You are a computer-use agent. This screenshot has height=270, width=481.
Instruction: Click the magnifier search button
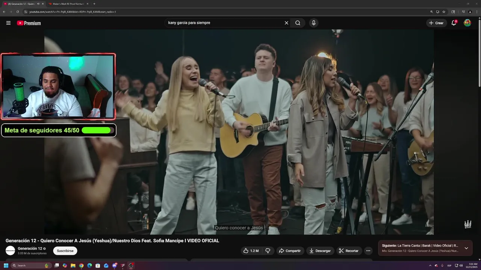298,23
